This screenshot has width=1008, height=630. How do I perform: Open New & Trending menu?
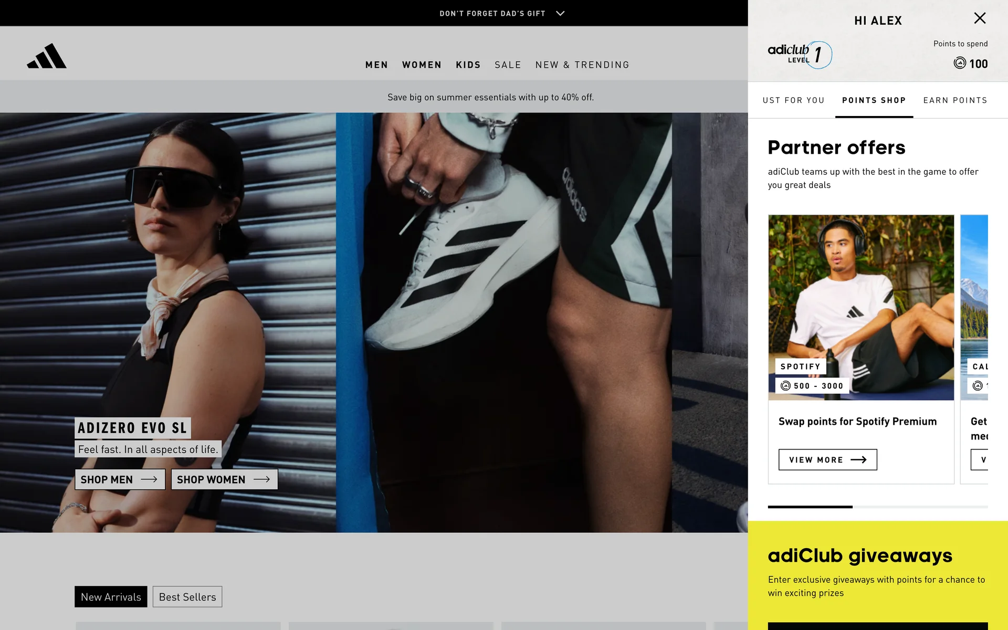click(582, 65)
